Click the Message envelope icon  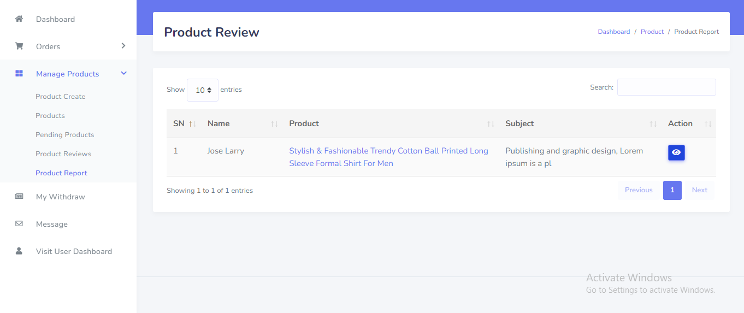pos(19,224)
